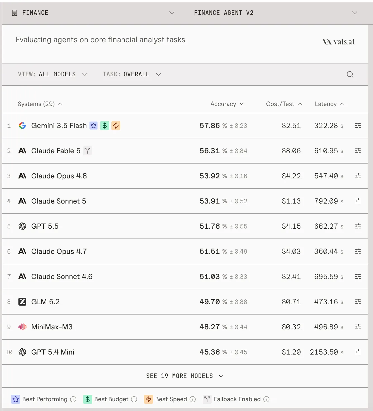Screen dimensions: 373x411
Task: Open details icon for Claude Opus 4.8 row
Action: pos(358,176)
